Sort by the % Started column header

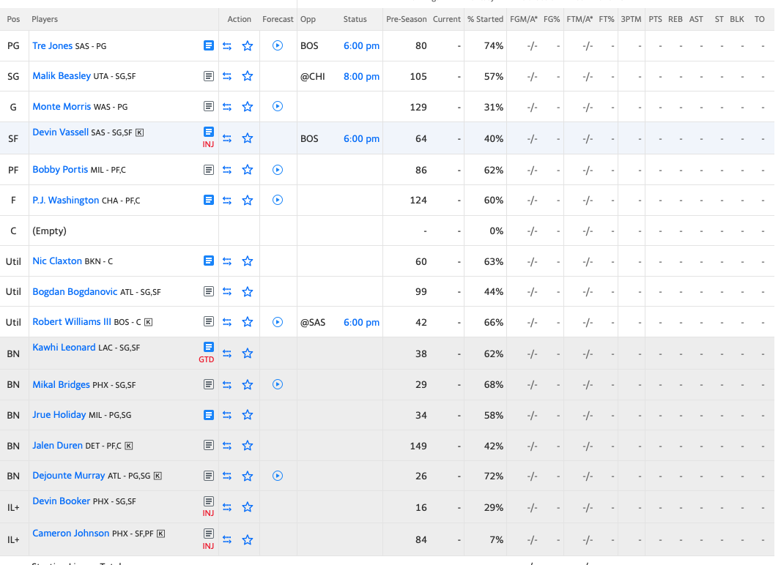(485, 19)
